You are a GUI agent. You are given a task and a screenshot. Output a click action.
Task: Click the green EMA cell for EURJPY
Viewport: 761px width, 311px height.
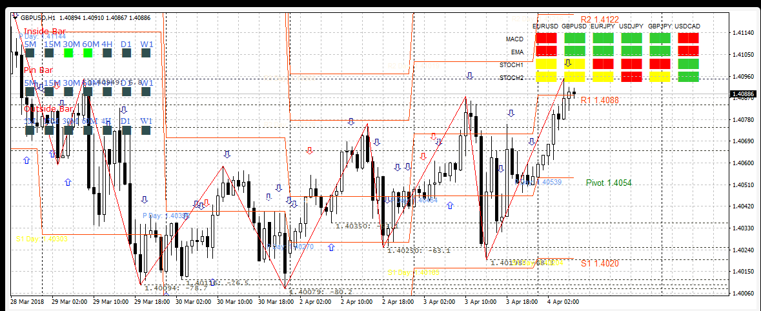[x=604, y=51]
